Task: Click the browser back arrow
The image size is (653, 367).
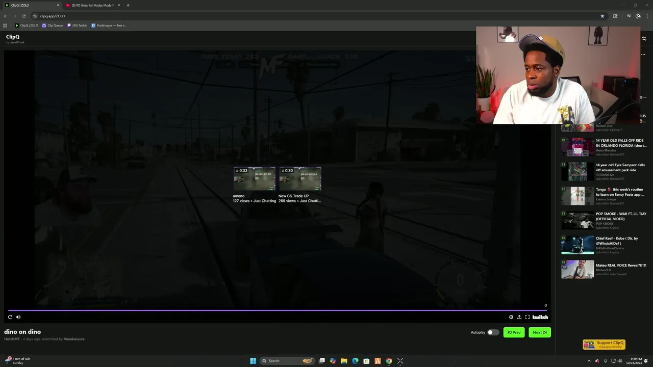Action: [x=6, y=16]
